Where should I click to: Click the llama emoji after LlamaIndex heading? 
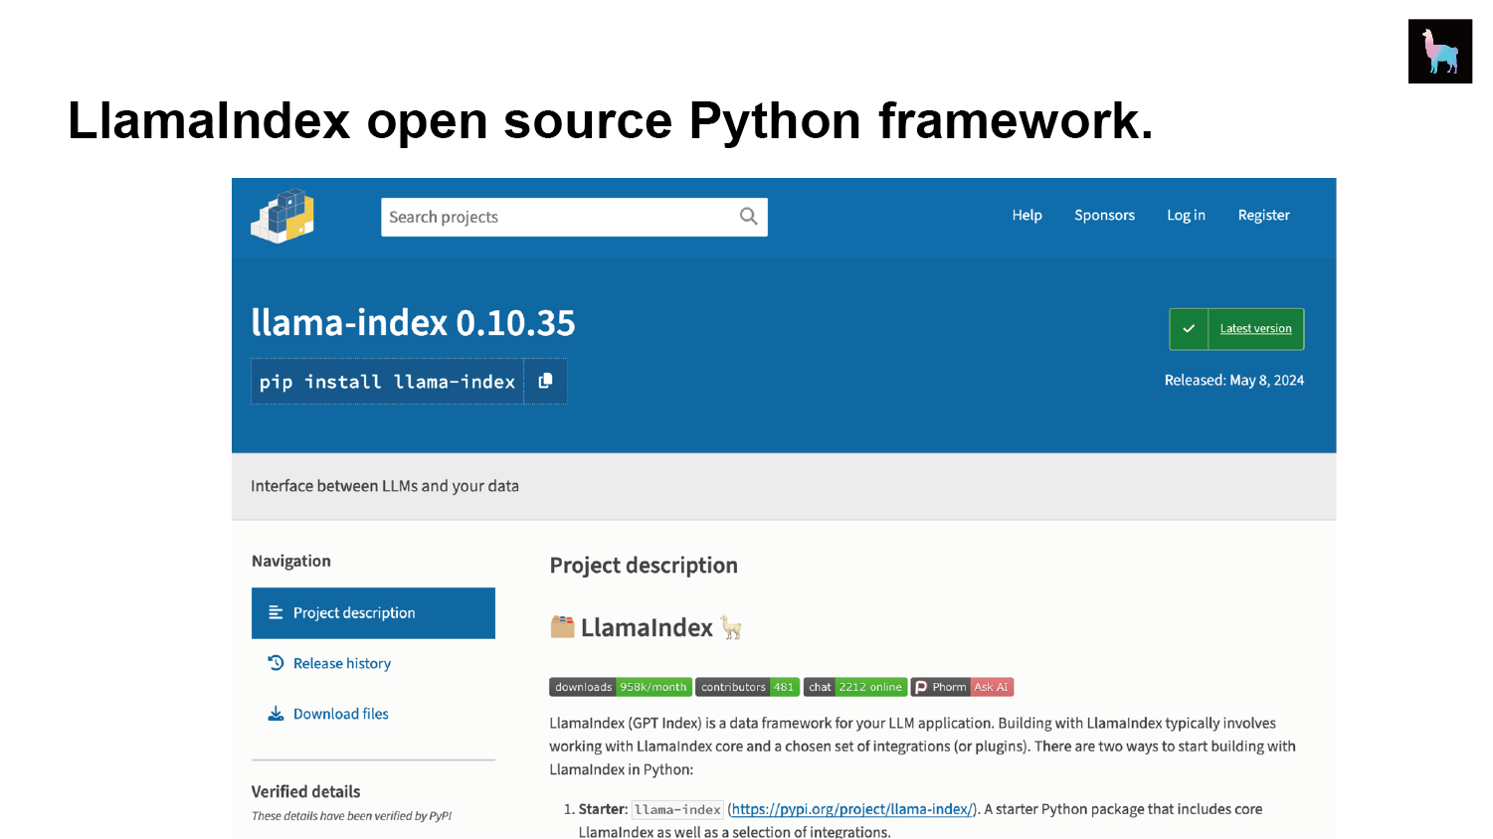(x=732, y=627)
